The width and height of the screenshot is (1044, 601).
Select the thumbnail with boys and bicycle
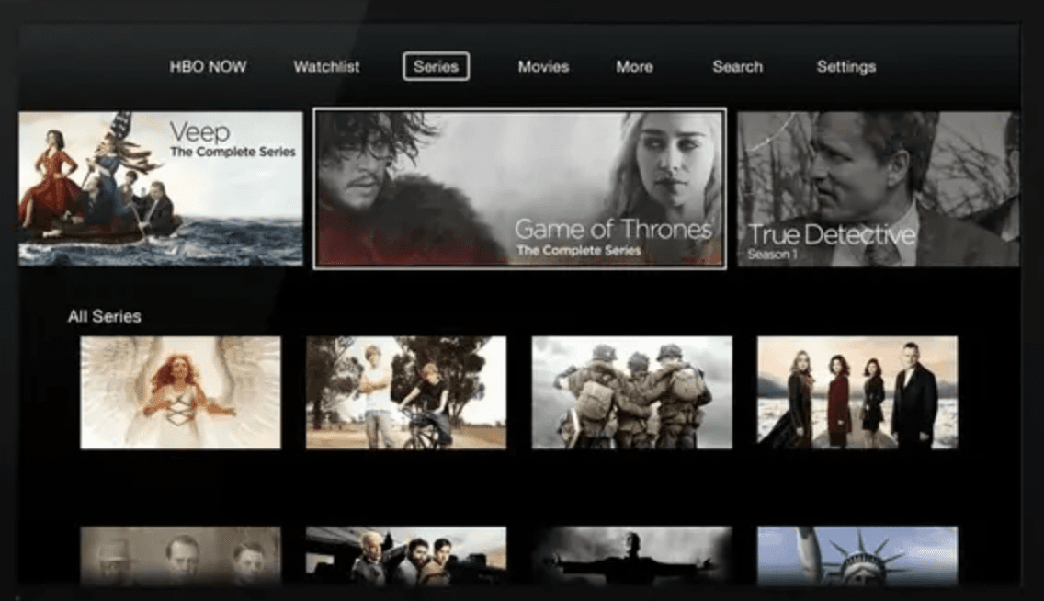pos(406,392)
